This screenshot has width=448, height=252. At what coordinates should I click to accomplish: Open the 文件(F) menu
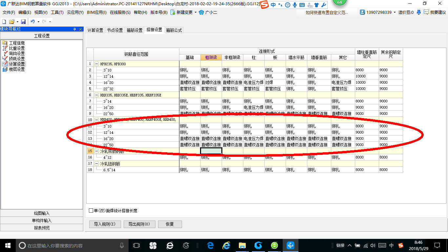click(x=9, y=12)
